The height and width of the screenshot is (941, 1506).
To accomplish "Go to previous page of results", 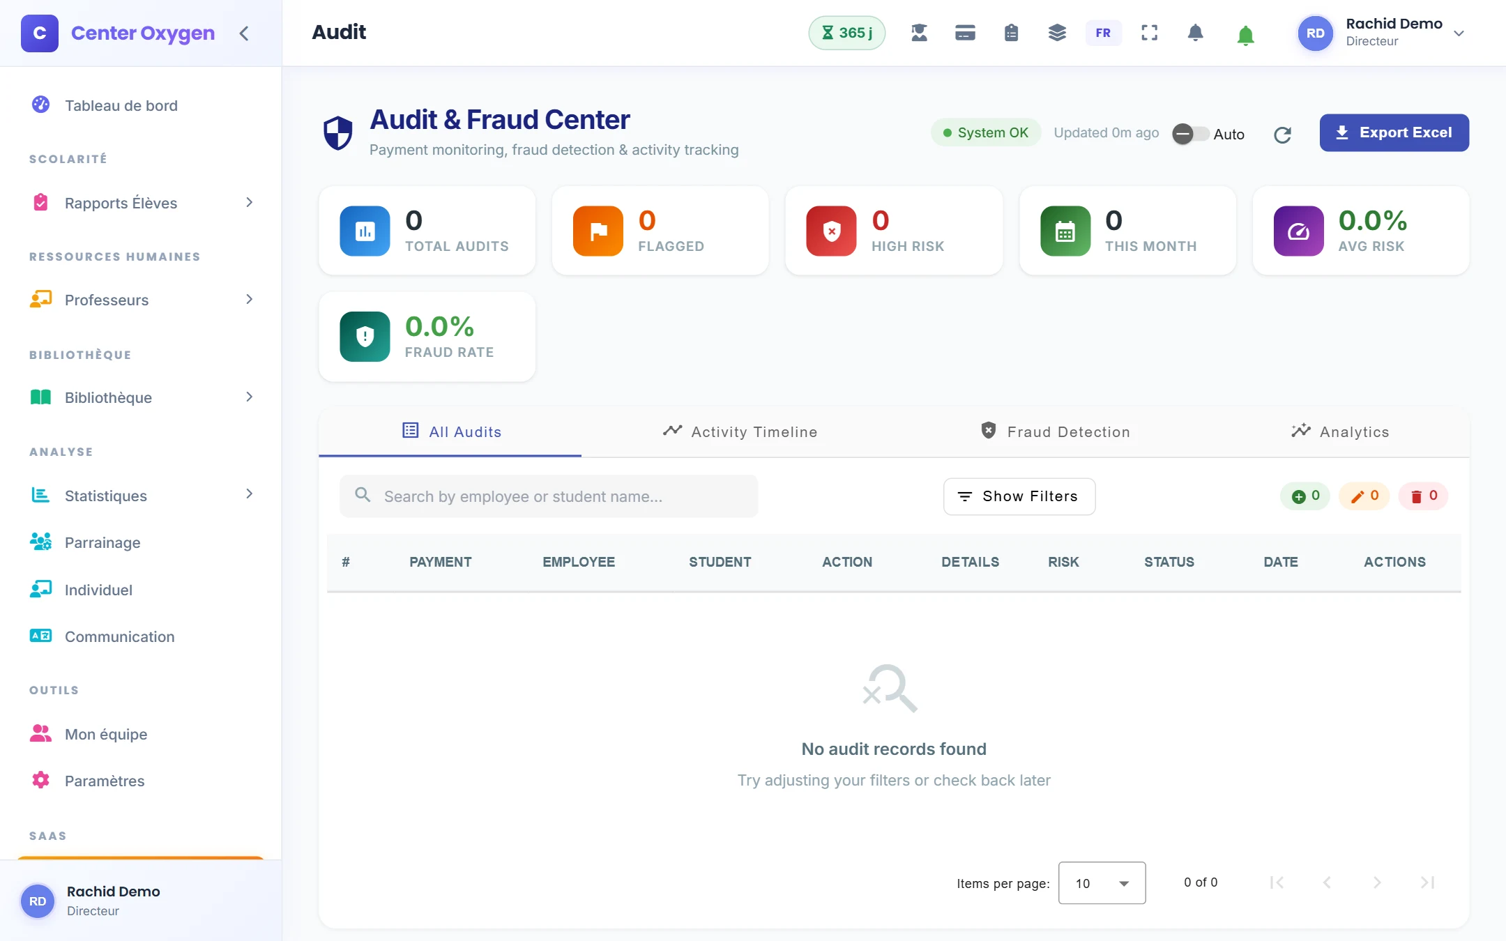I will click(x=1327, y=882).
